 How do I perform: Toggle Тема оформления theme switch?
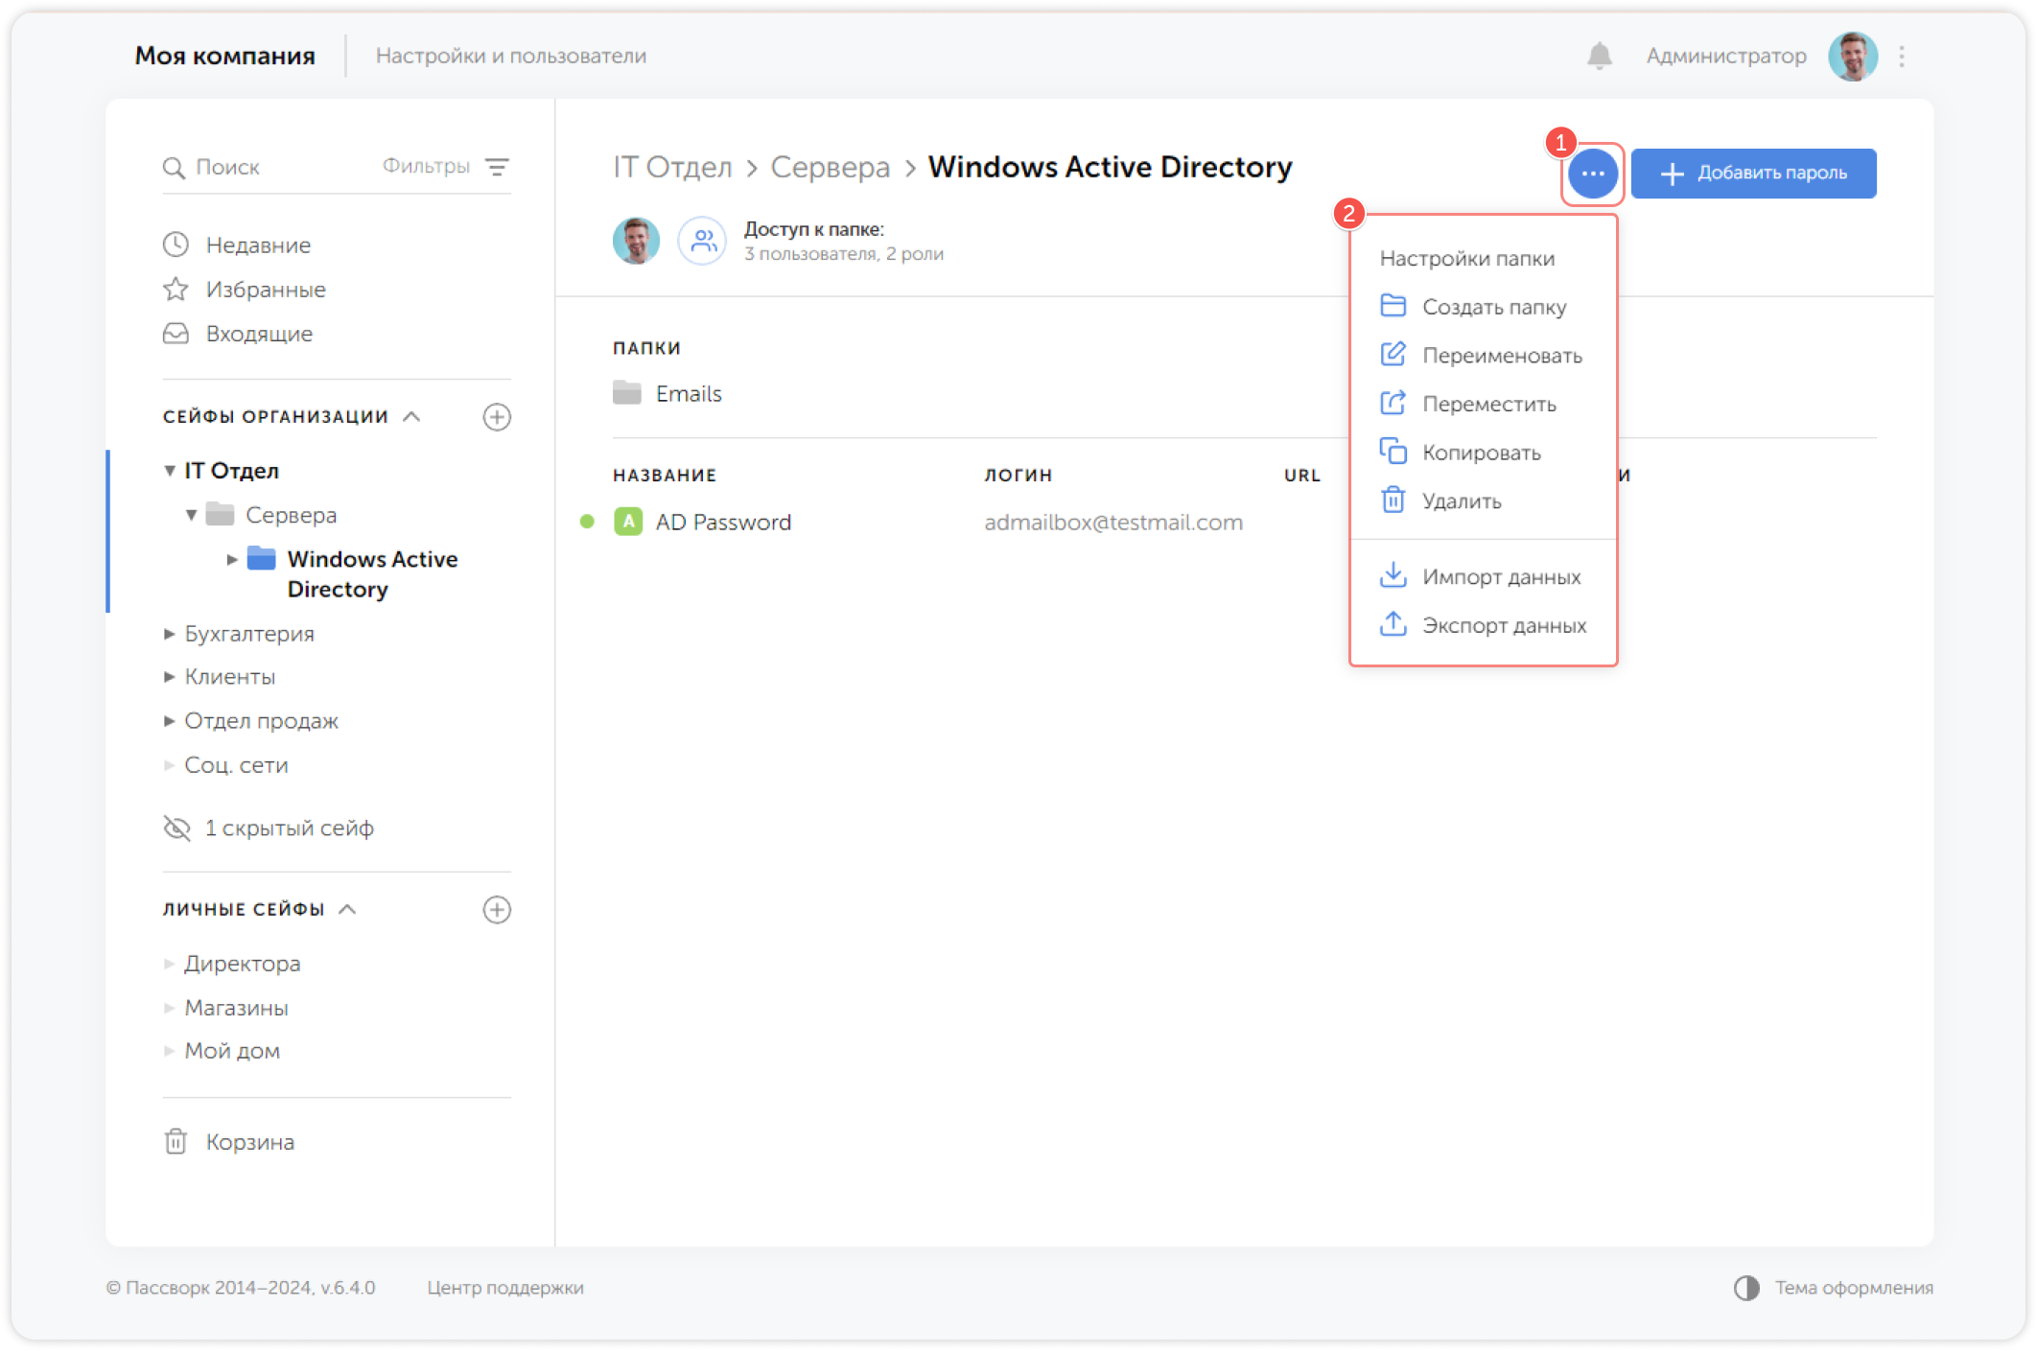click(x=1746, y=1288)
